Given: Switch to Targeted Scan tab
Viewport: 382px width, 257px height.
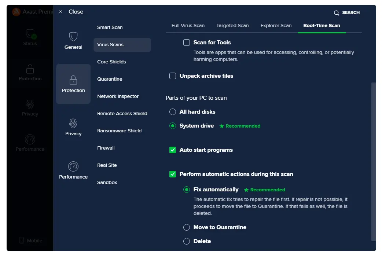Looking at the screenshot, I should pyautogui.click(x=233, y=26).
